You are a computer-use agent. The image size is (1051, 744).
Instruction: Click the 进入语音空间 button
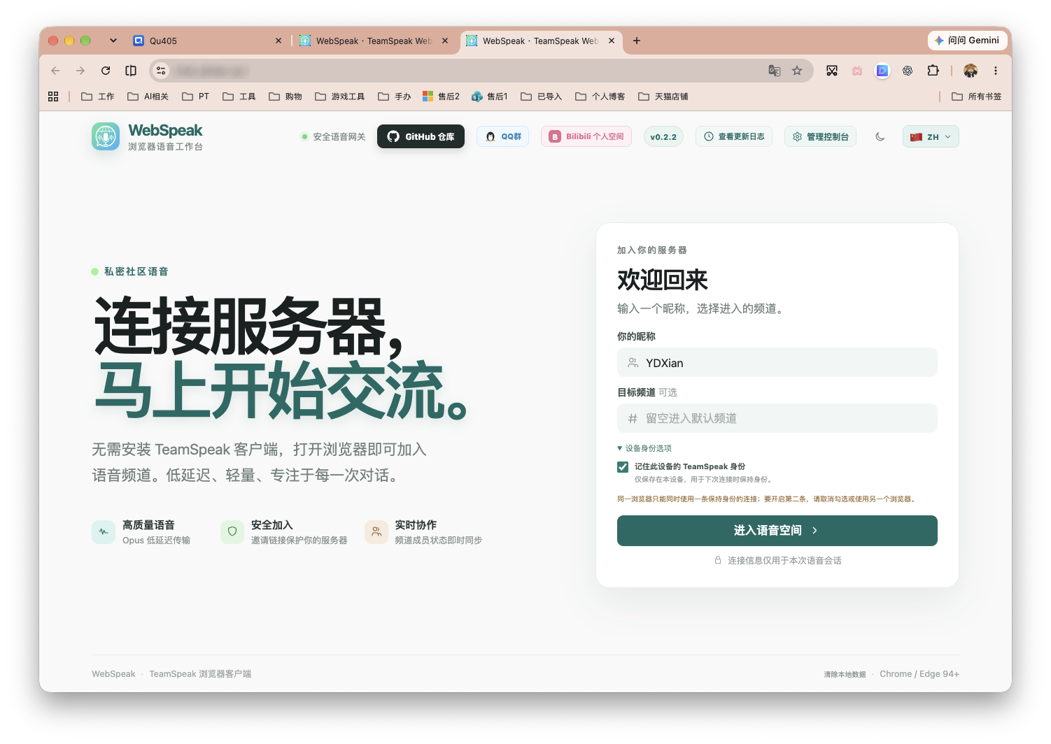click(x=777, y=531)
